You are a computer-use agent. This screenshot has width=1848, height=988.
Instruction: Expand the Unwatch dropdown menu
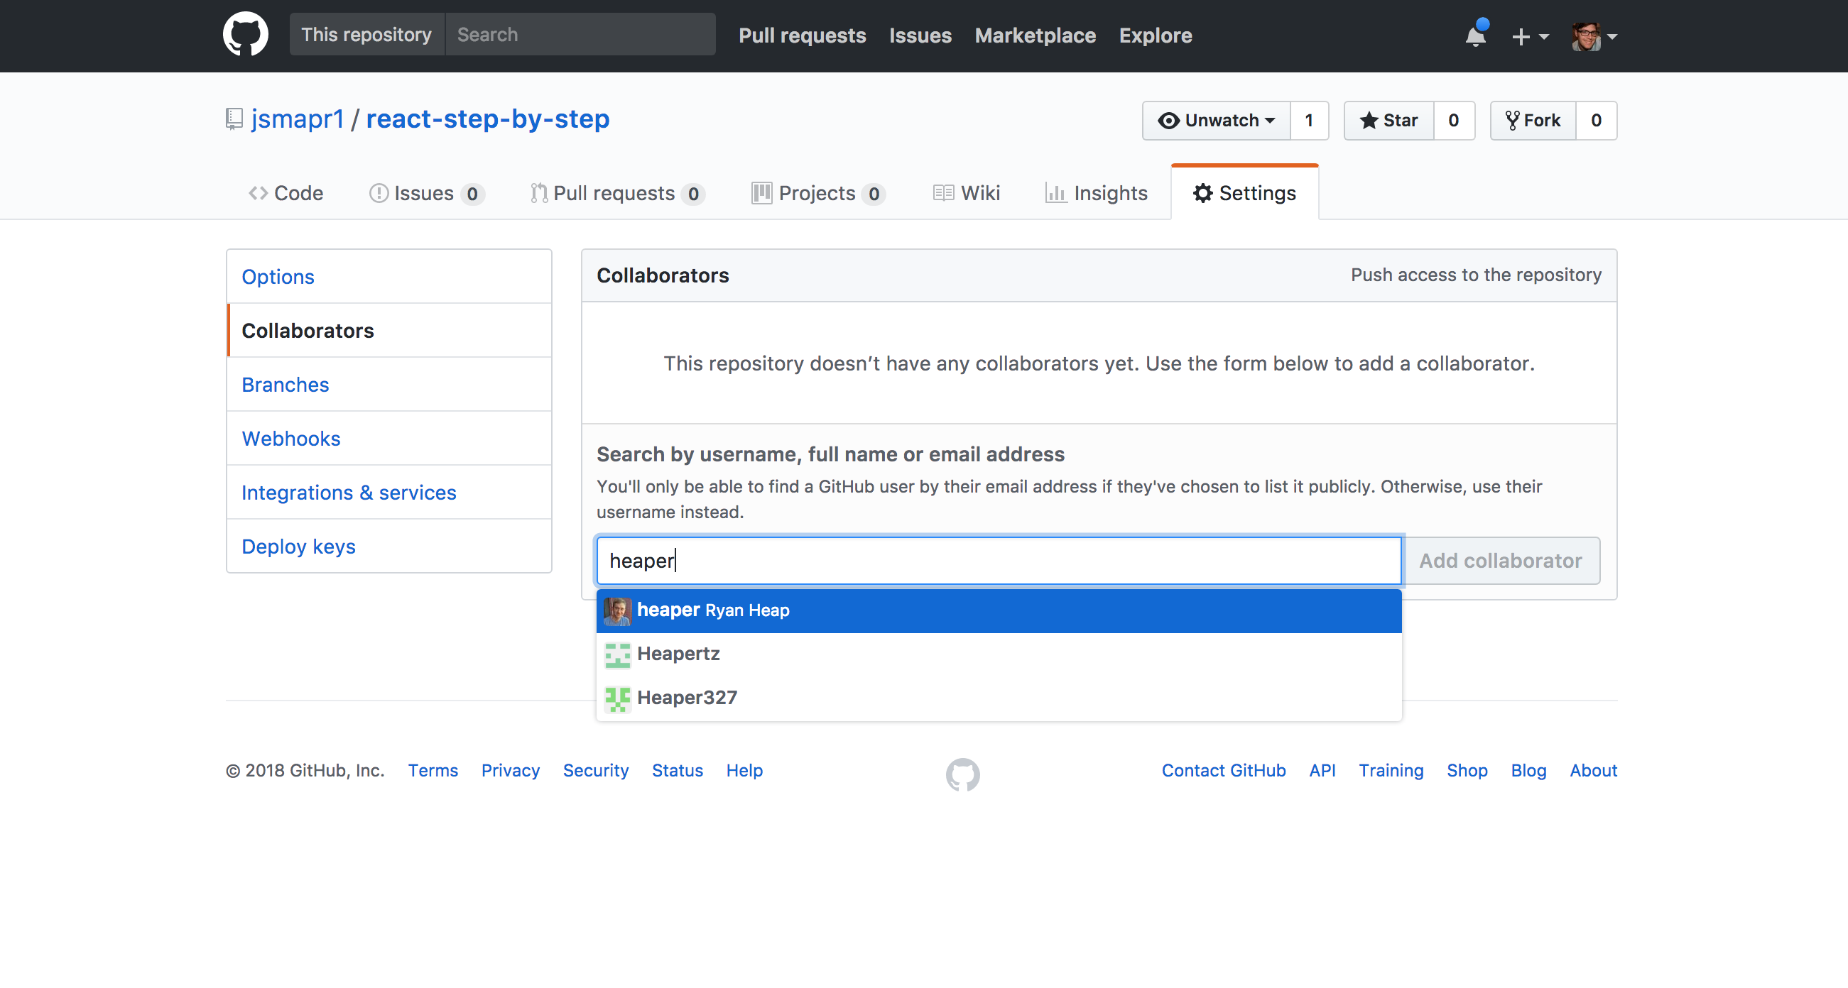(x=1217, y=119)
